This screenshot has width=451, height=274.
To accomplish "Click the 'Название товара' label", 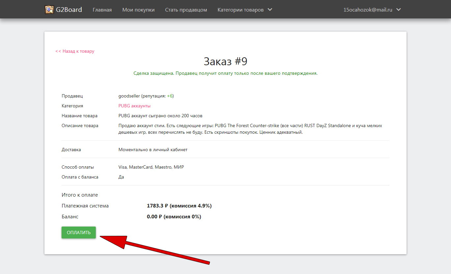I will 79,116.
